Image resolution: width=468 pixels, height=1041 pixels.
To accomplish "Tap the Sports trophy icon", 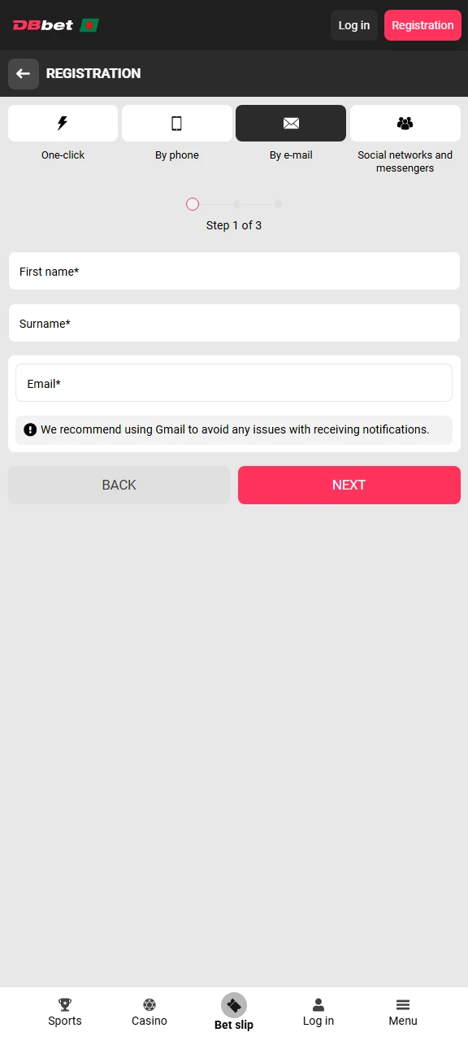I will click(x=65, y=1004).
